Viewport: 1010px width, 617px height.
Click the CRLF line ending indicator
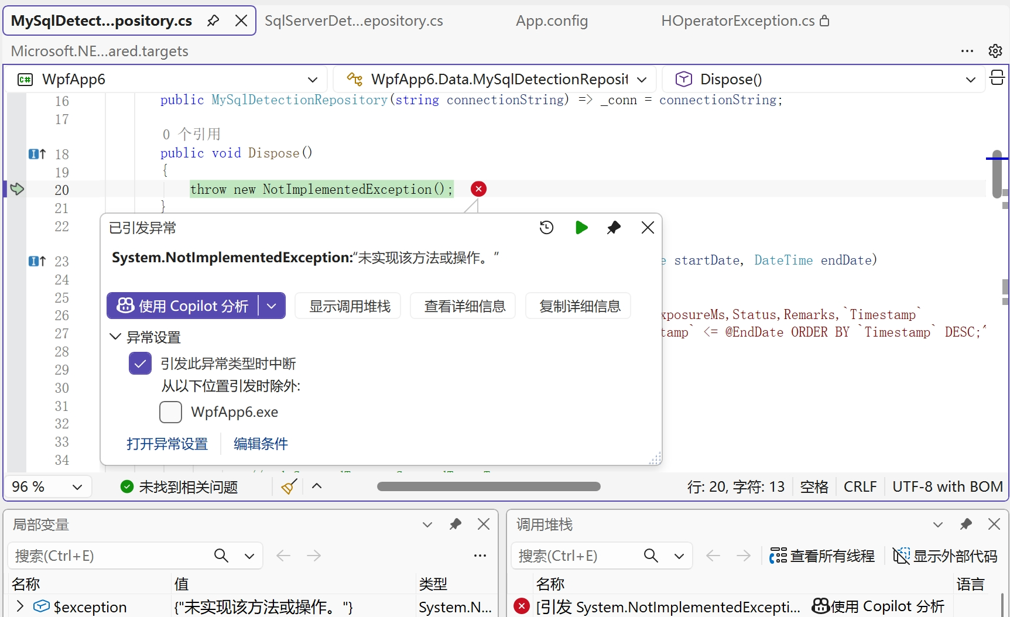[860, 487]
